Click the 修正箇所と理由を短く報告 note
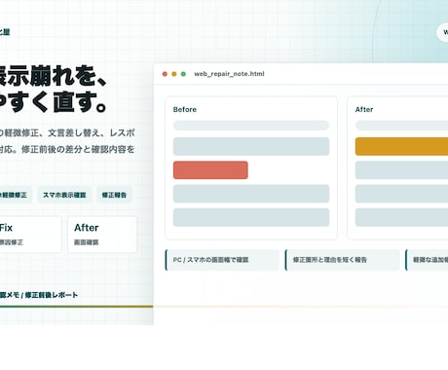 [343, 260]
